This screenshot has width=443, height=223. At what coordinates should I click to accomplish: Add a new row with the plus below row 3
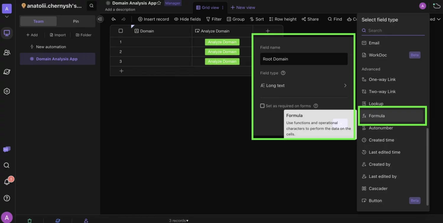point(121,71)
